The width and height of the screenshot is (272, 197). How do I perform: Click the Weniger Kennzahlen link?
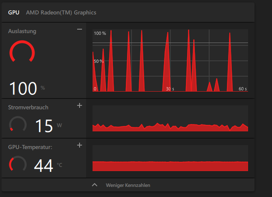coord(128,185)
